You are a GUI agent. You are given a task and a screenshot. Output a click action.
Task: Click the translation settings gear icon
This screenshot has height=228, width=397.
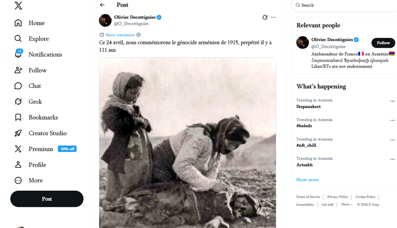[x=139, y=35]
